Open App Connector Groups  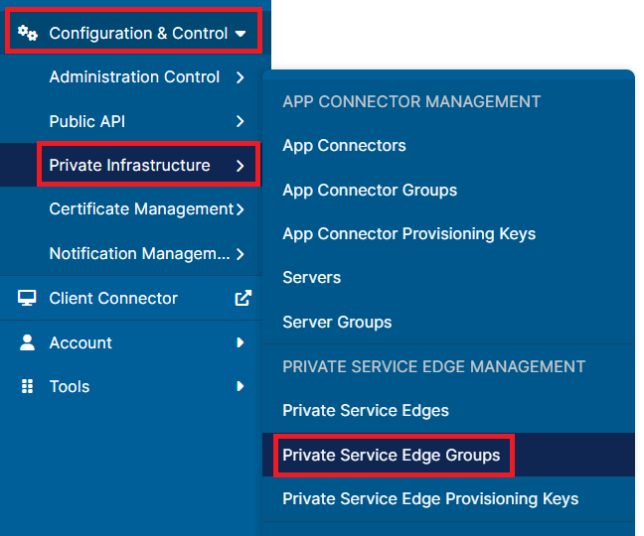point(370,191)
